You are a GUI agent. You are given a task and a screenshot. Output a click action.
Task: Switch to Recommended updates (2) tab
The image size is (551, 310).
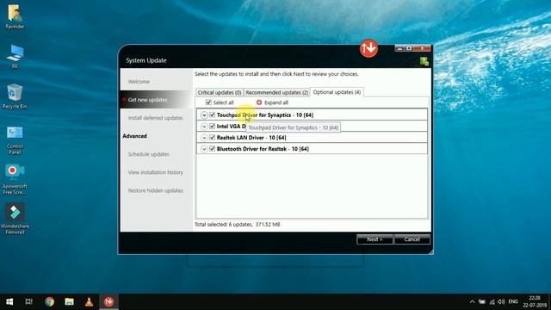click(x=277, y=92)
